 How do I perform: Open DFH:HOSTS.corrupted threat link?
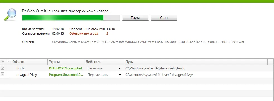point(65,68)
